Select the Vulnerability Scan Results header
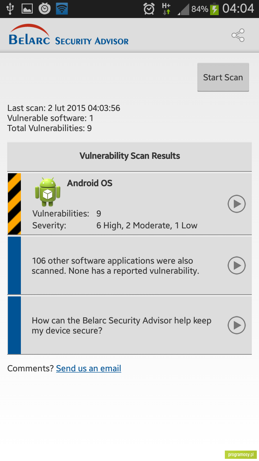Screen dimensions: 259x461 (129, 156)
